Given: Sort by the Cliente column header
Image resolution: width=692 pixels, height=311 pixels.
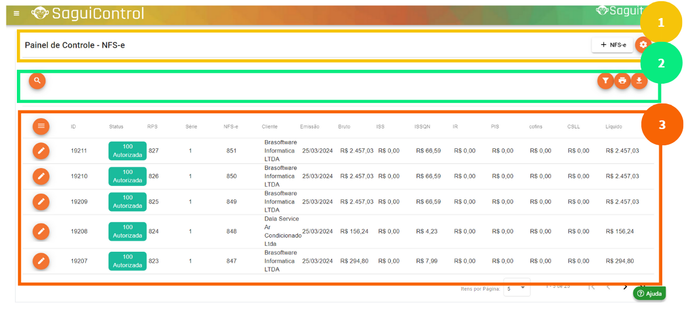Looking at the screenshot, I should click(x=270, y=127).
